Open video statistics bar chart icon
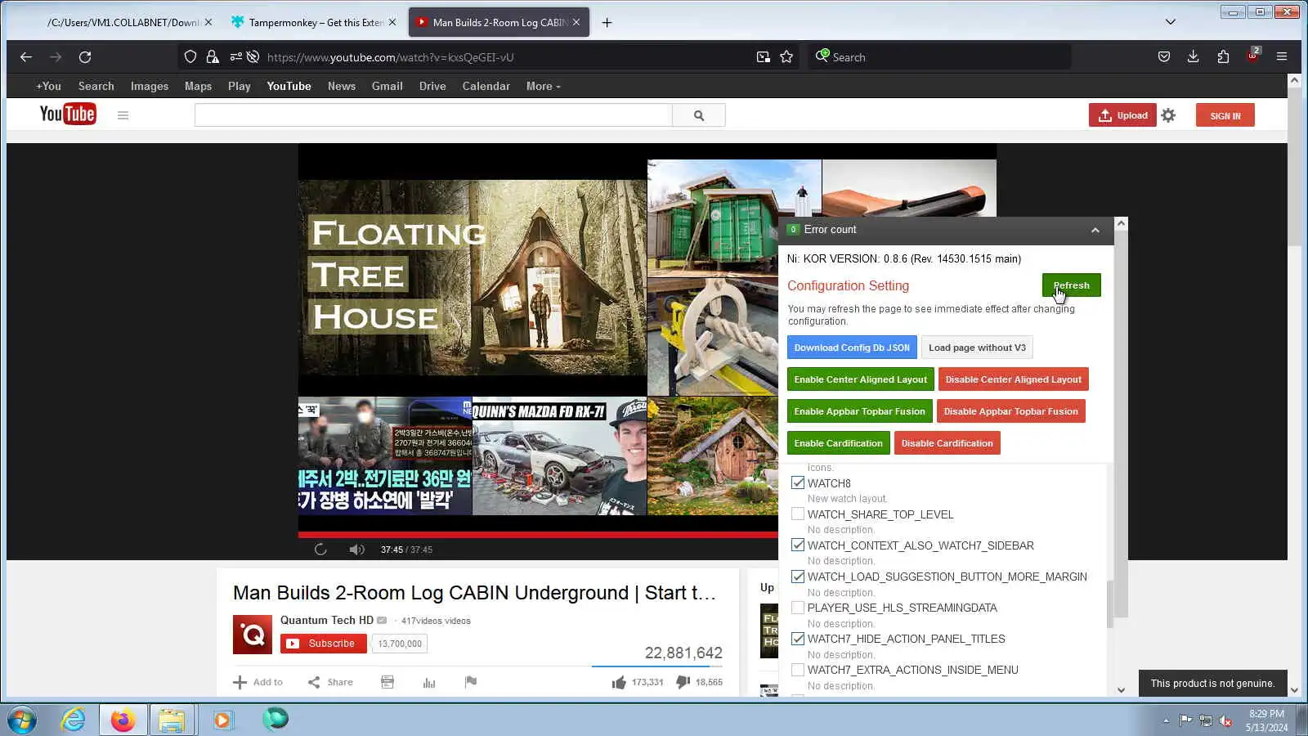Screen dimensions: 1308x736 tap(429, 682)
